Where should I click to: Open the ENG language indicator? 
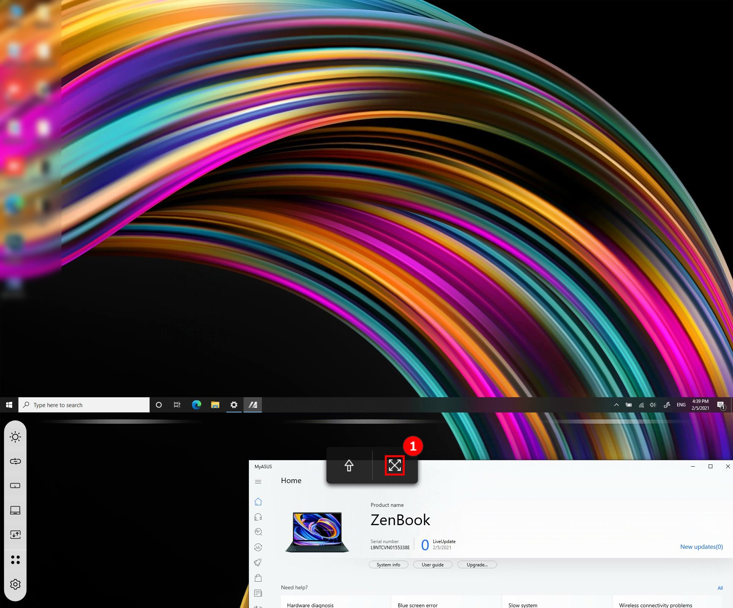point(681,405)
